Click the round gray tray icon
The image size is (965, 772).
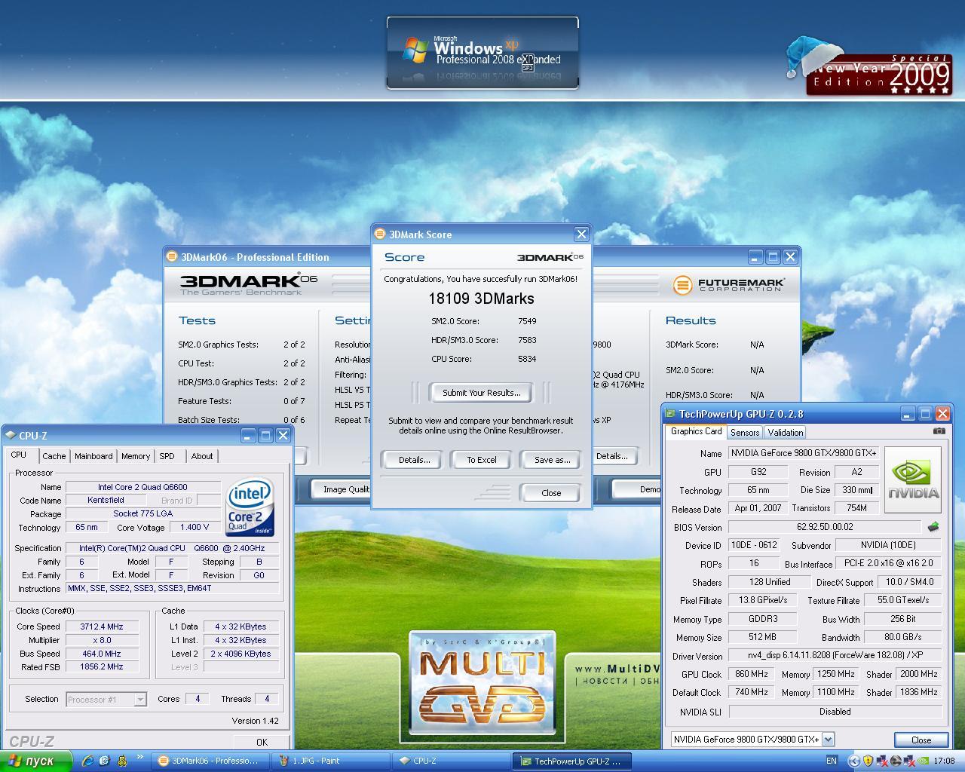point(896,761)
